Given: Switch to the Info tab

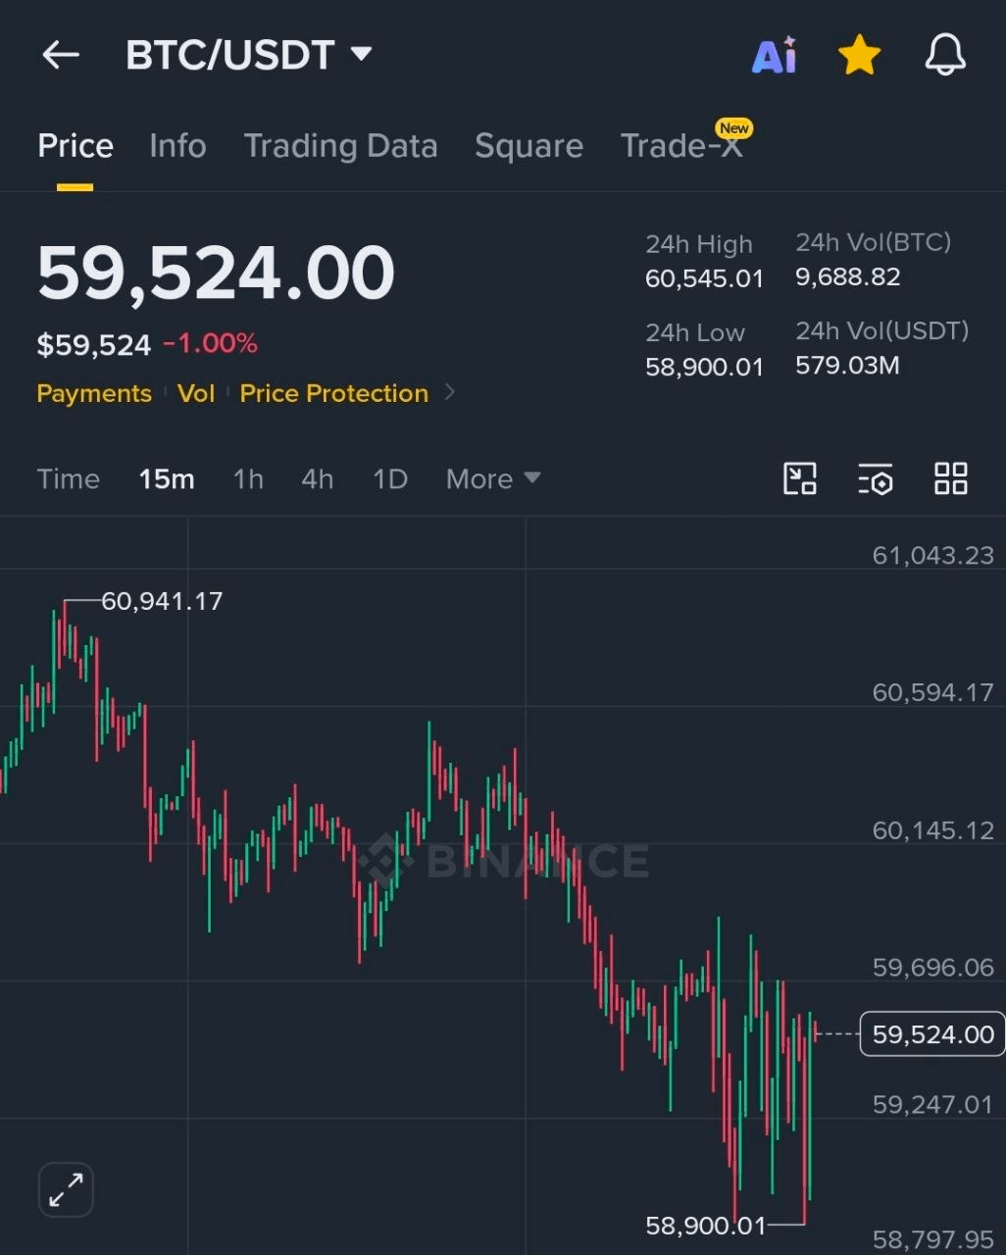Looking at the screenshot, I should coord(177,146).
